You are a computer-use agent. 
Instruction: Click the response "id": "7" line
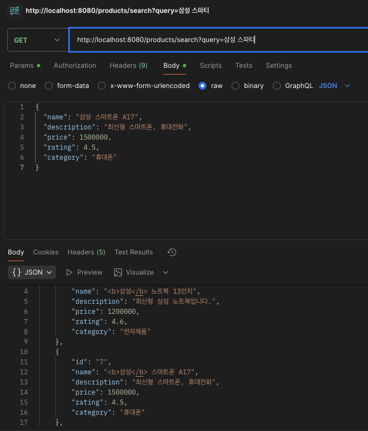click(91, 362)
